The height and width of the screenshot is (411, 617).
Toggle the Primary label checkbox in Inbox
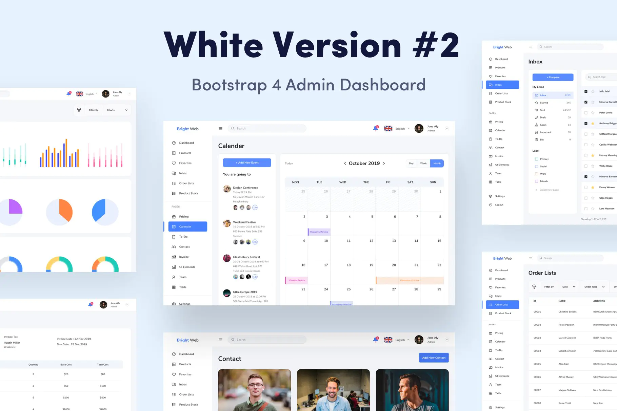point(537,159)
